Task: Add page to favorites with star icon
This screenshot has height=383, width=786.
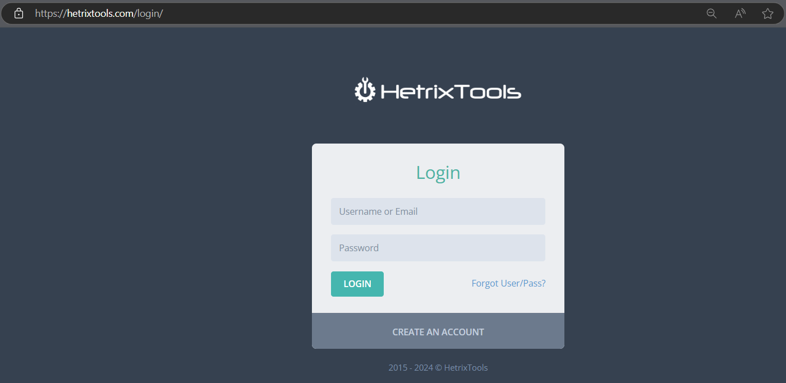Action: [x=767, y=13]
